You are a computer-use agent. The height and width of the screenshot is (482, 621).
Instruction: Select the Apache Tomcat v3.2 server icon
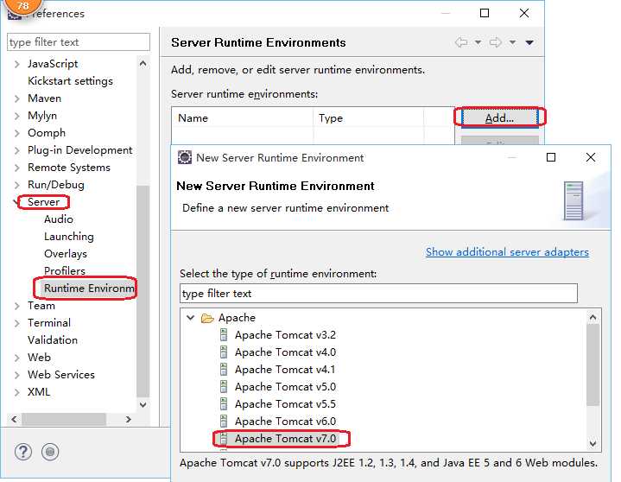[224, 335]
